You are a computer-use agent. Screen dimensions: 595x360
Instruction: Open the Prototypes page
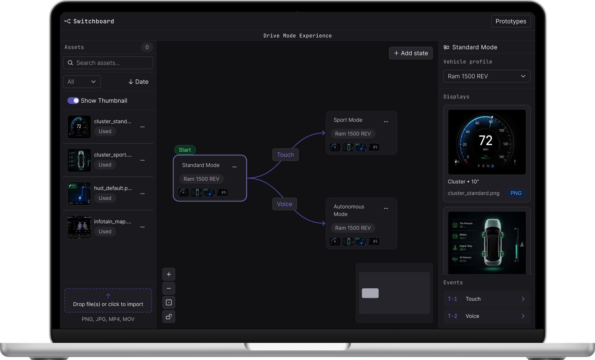[511, 21]
